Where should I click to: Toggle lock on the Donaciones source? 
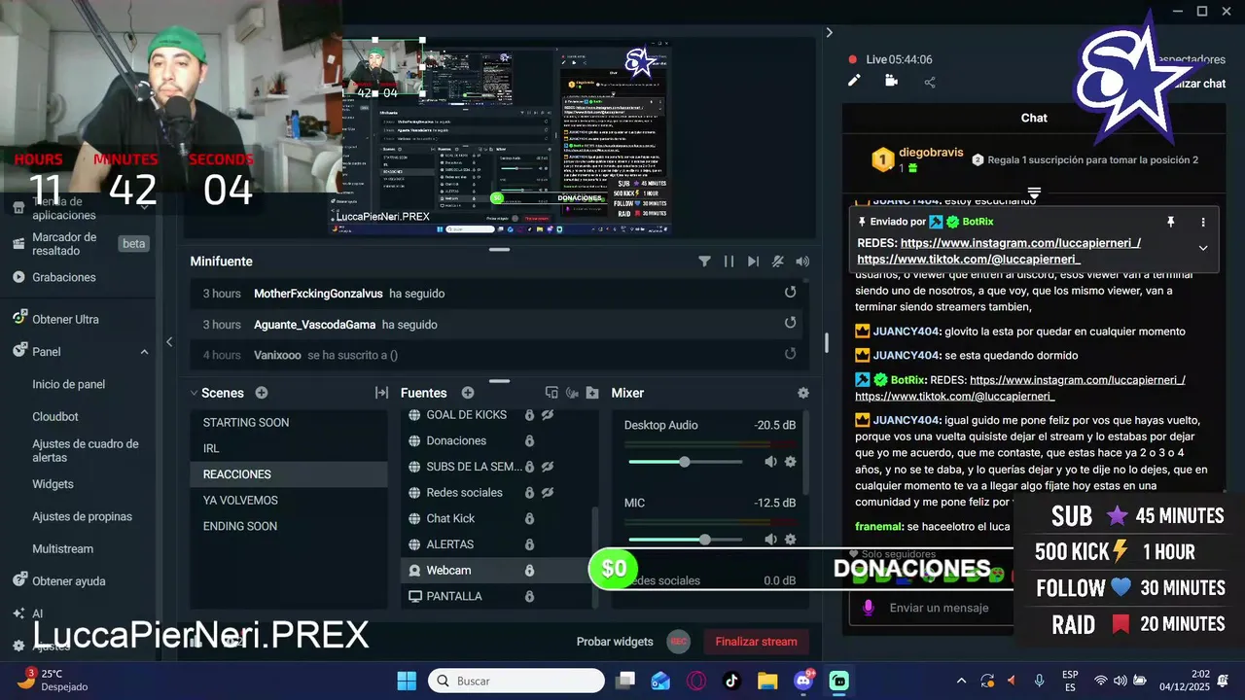tap(529, 440)
